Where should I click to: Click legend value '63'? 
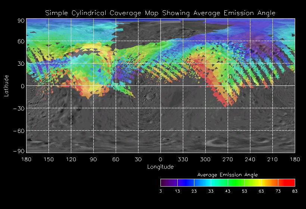pyautogui.click(x=261, y=191)
